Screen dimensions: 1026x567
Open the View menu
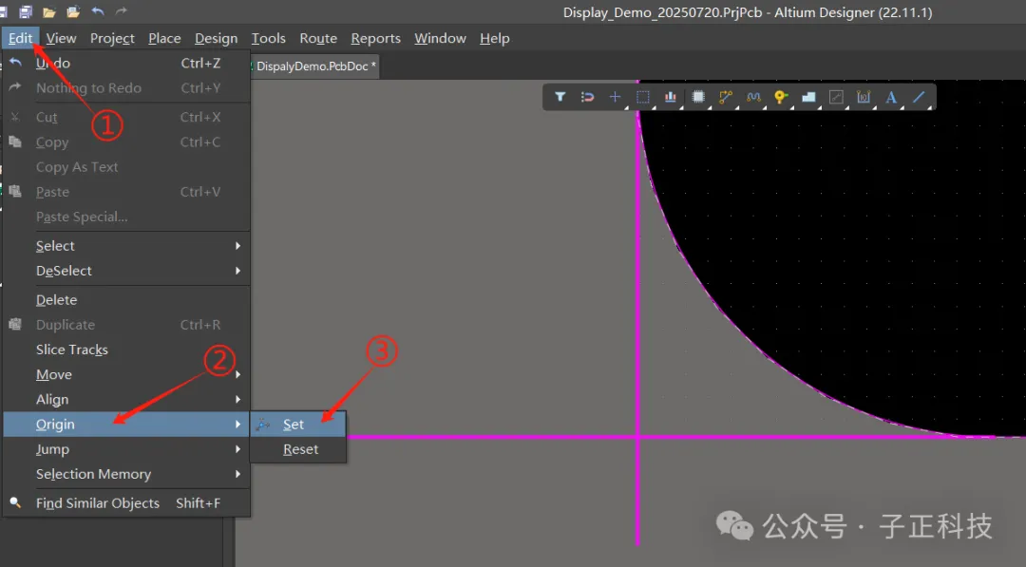point(61,39)
